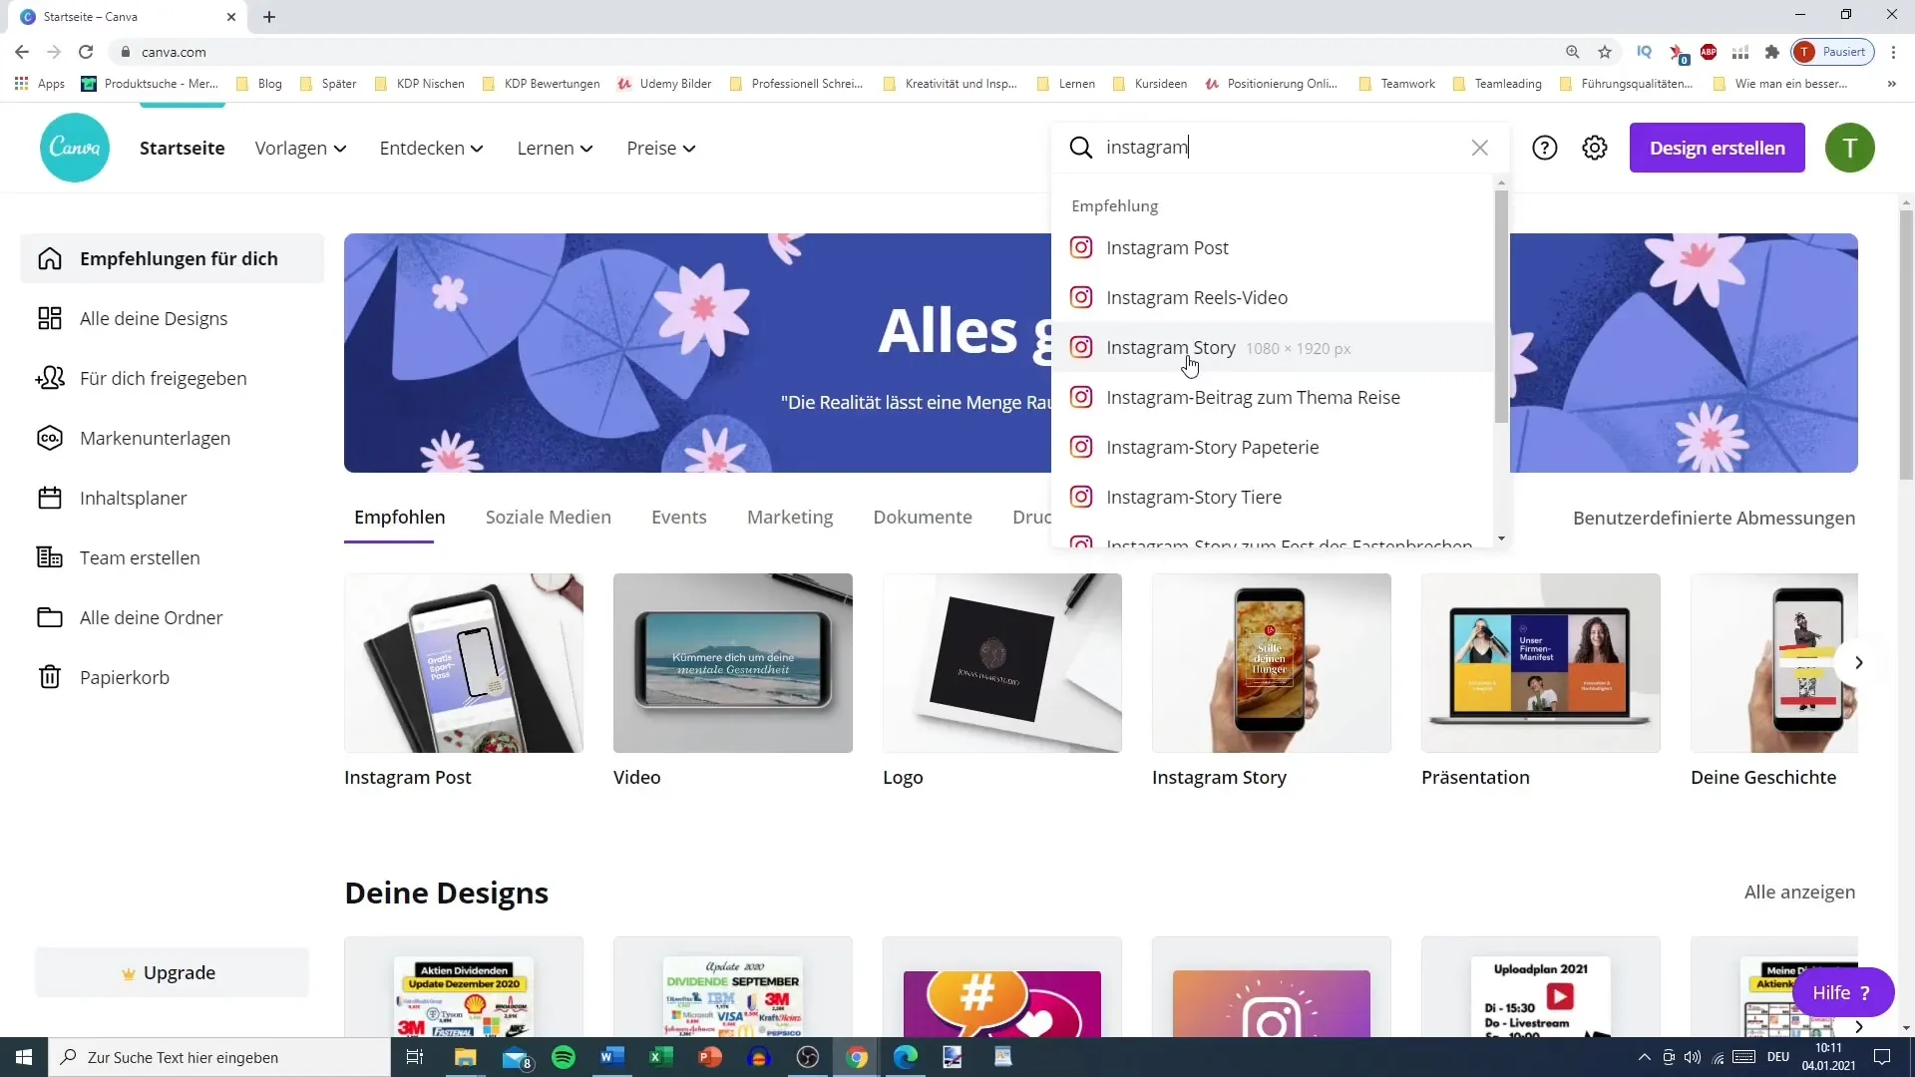Click in the instagram search field

[1282, 148]
